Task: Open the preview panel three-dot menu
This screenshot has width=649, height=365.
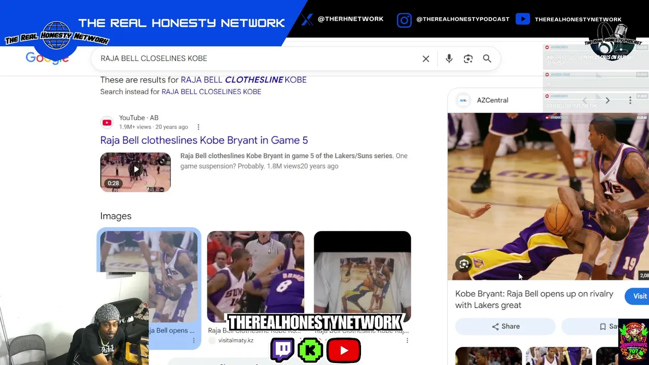Action: 630,100
